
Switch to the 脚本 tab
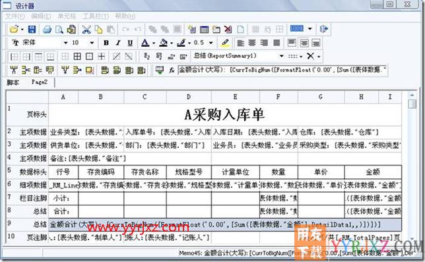(x=13, y=82)
